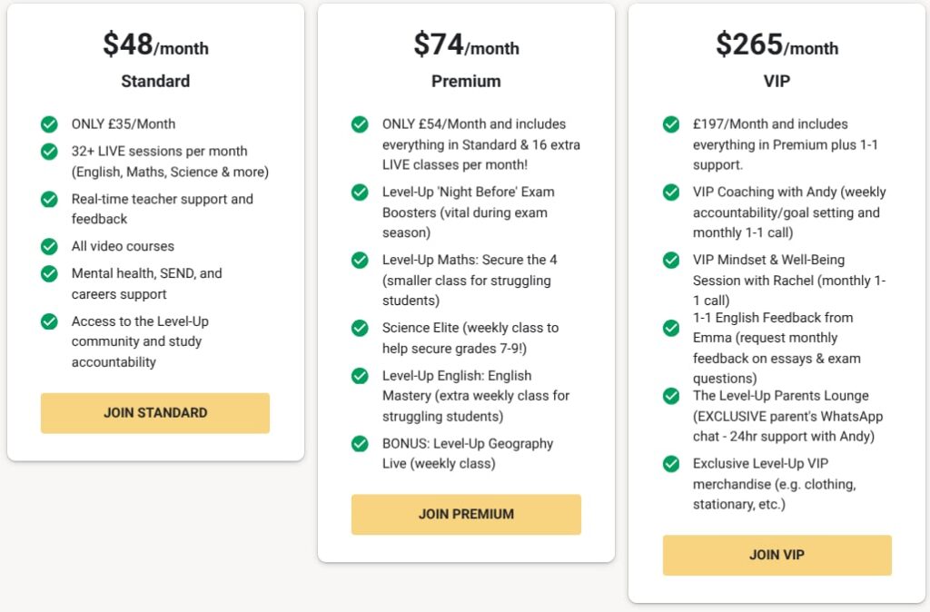Click the 'Level-Up Maths: Secure the 4' text

(x=470, y=260)
